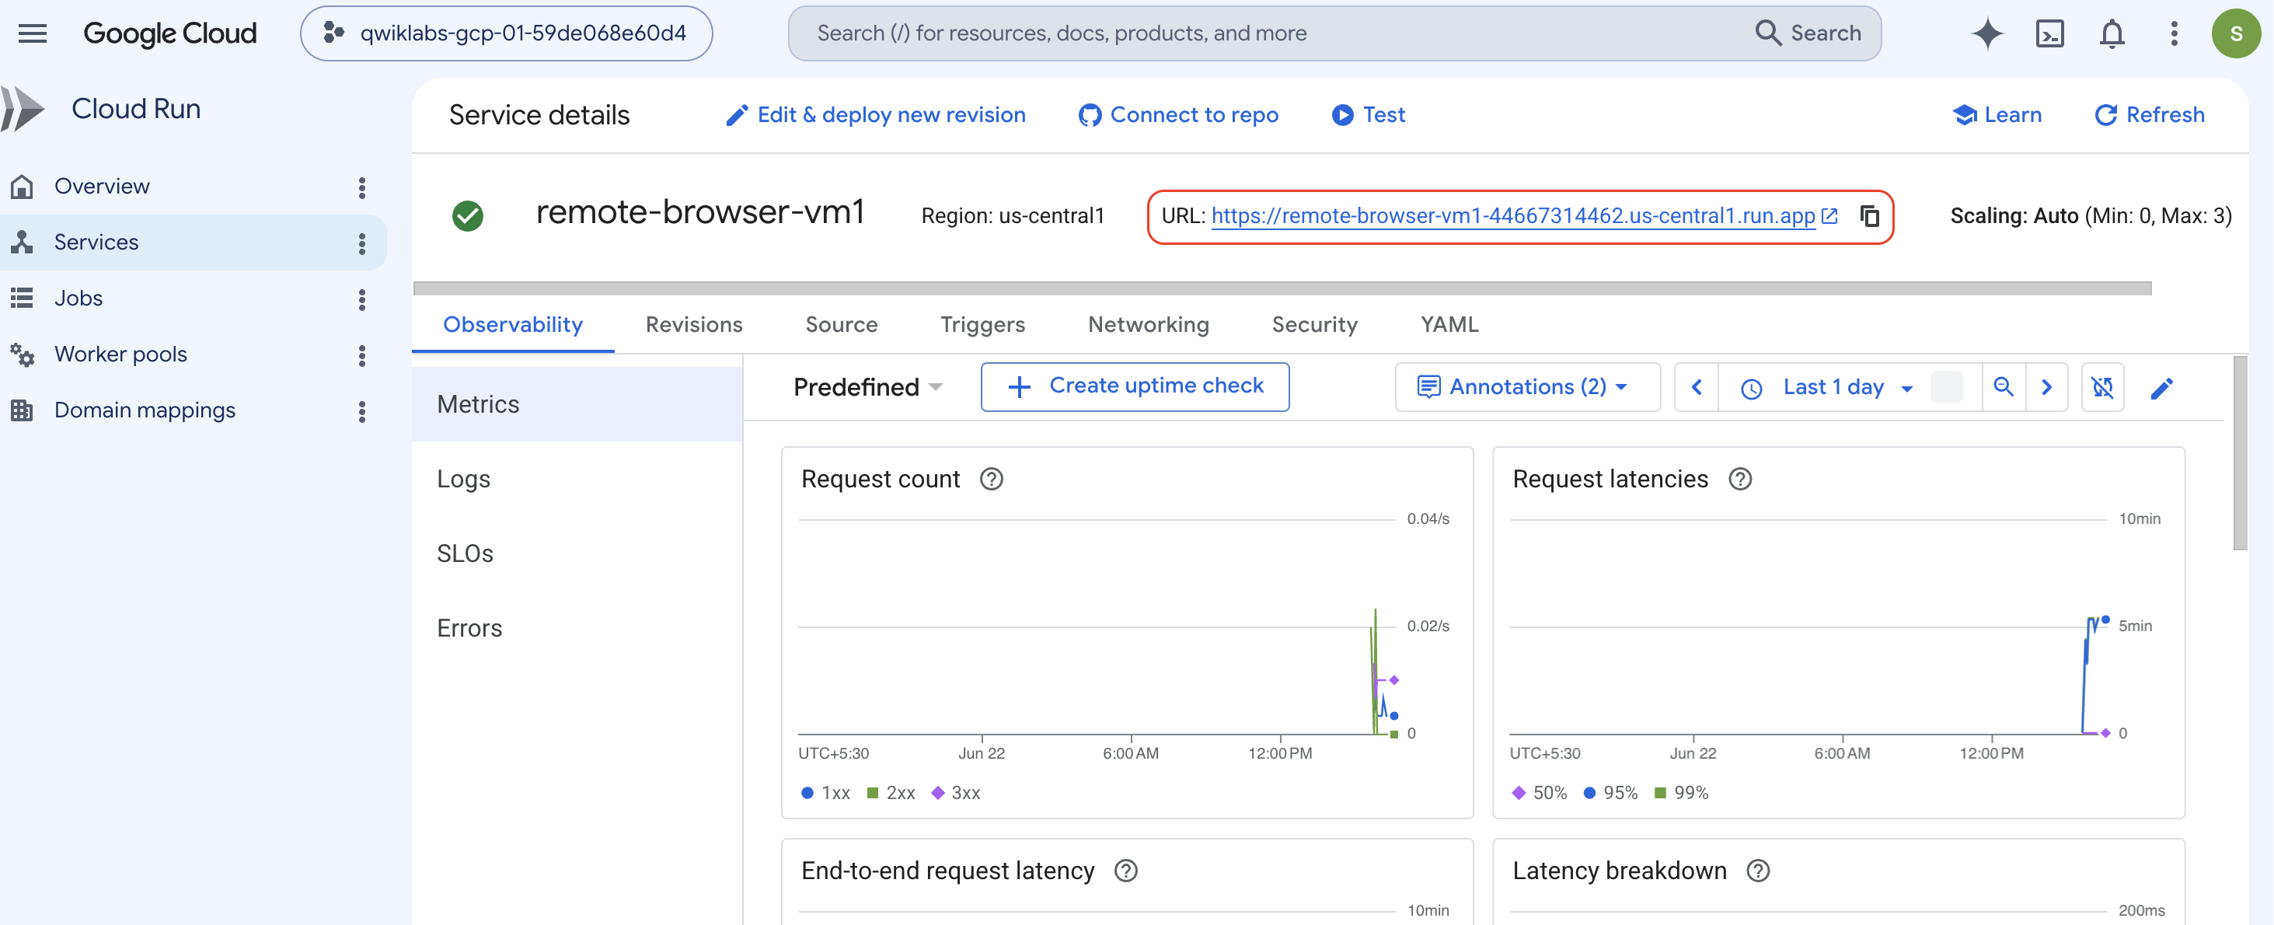The image size is (2274, 925).
Task: Click the Test button
Action: pyautogui.click(x=1367, y=115)
